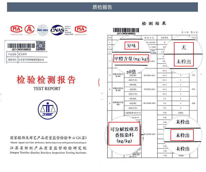Click the magnified 无 result
The width and height of the screenshot is (206, 172).
pyautogui.click(x=184, y=47)
